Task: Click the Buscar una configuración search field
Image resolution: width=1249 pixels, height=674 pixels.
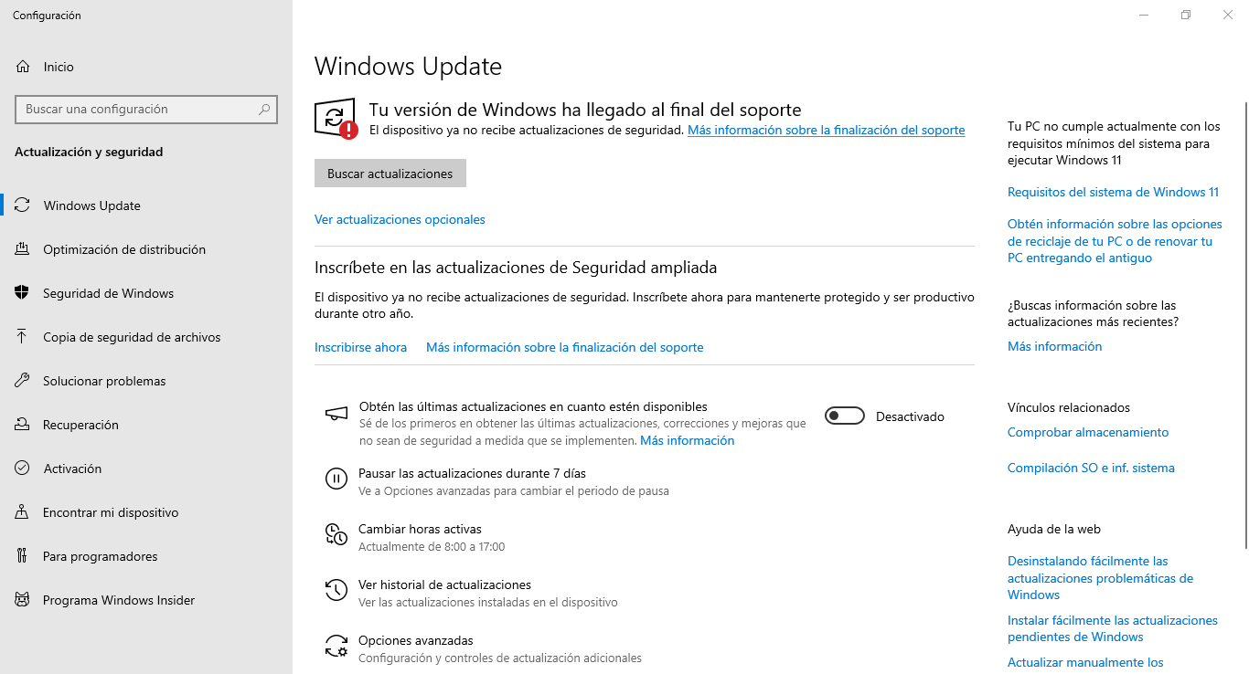Action: click(146, 109)
